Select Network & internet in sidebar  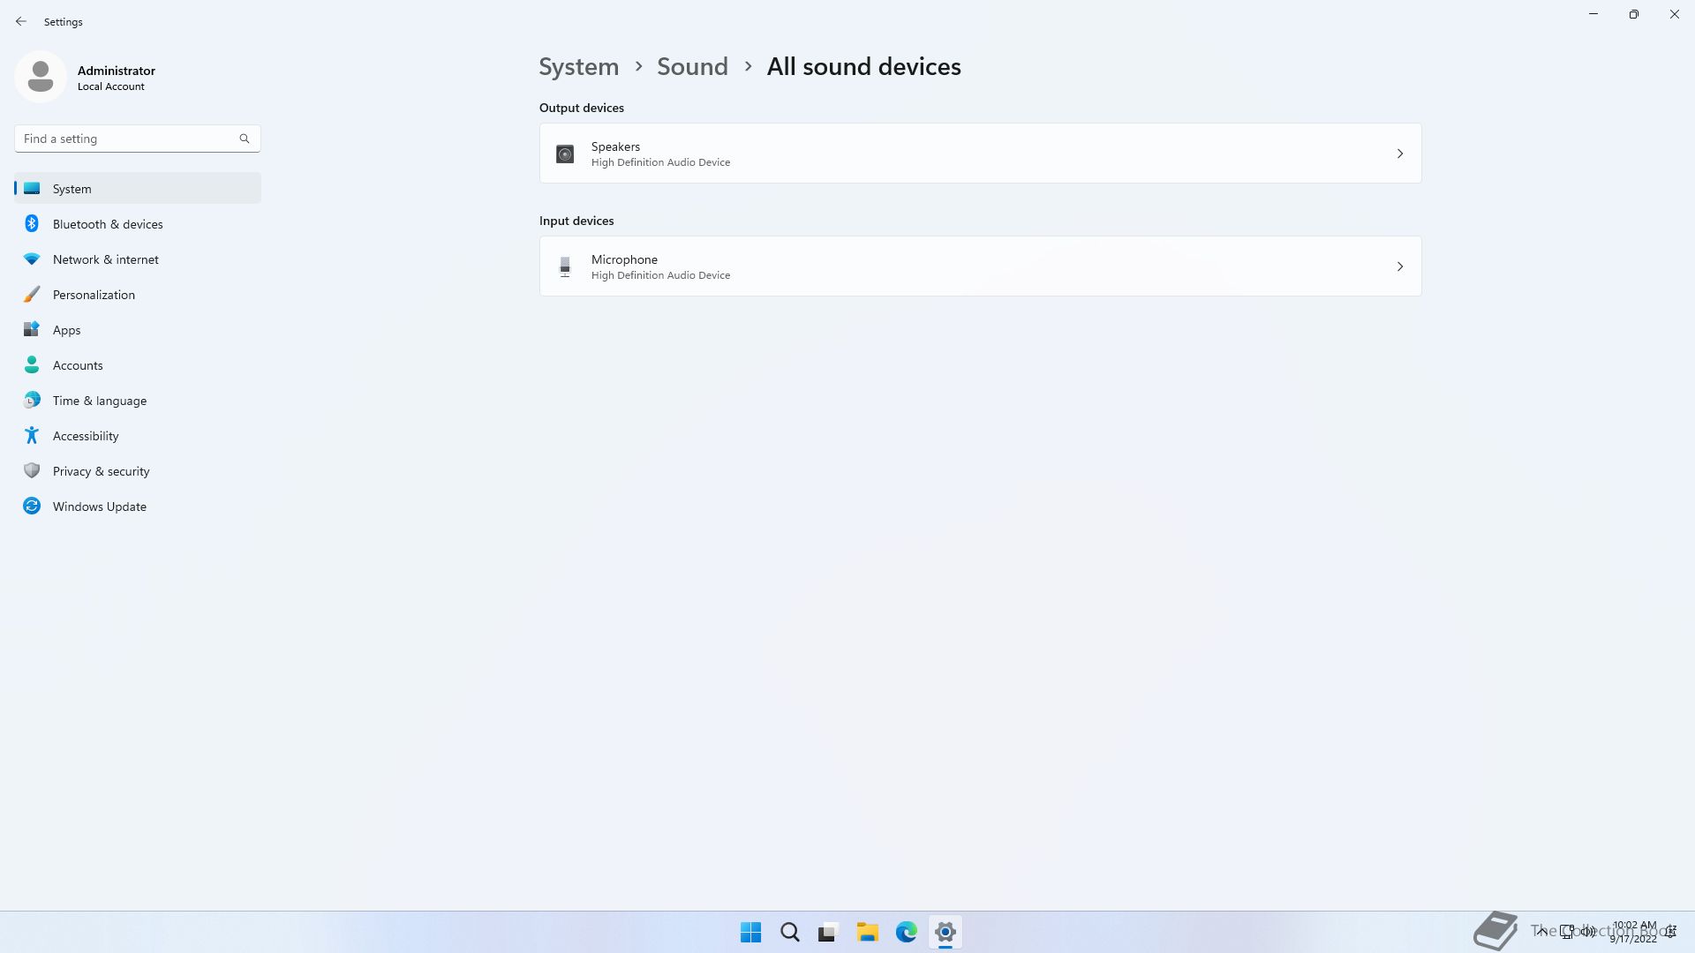(x=105, y=259)
